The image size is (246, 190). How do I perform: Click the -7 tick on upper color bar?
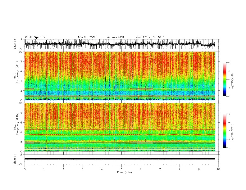point(229,96)
